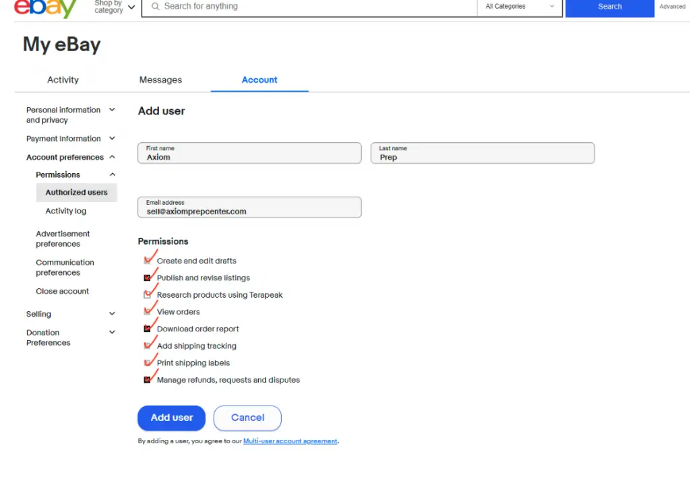
Task: Click the blue Search button
Action: (x=609, y=7)
